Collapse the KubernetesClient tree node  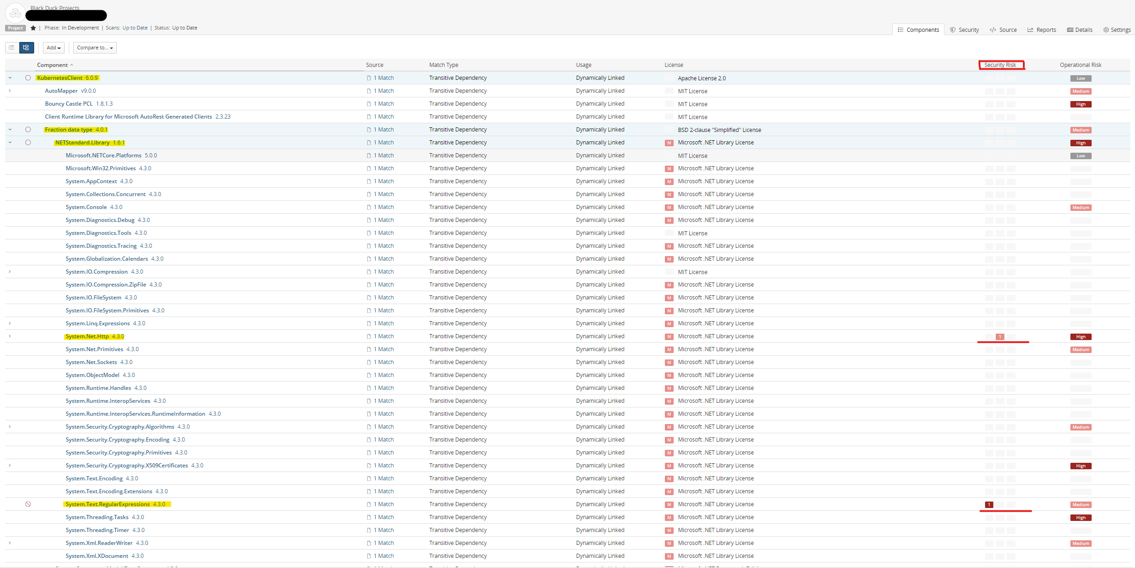pos(10,78)
